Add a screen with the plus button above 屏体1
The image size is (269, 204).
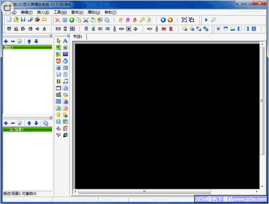pyautogui.click(x=6, y=41)
